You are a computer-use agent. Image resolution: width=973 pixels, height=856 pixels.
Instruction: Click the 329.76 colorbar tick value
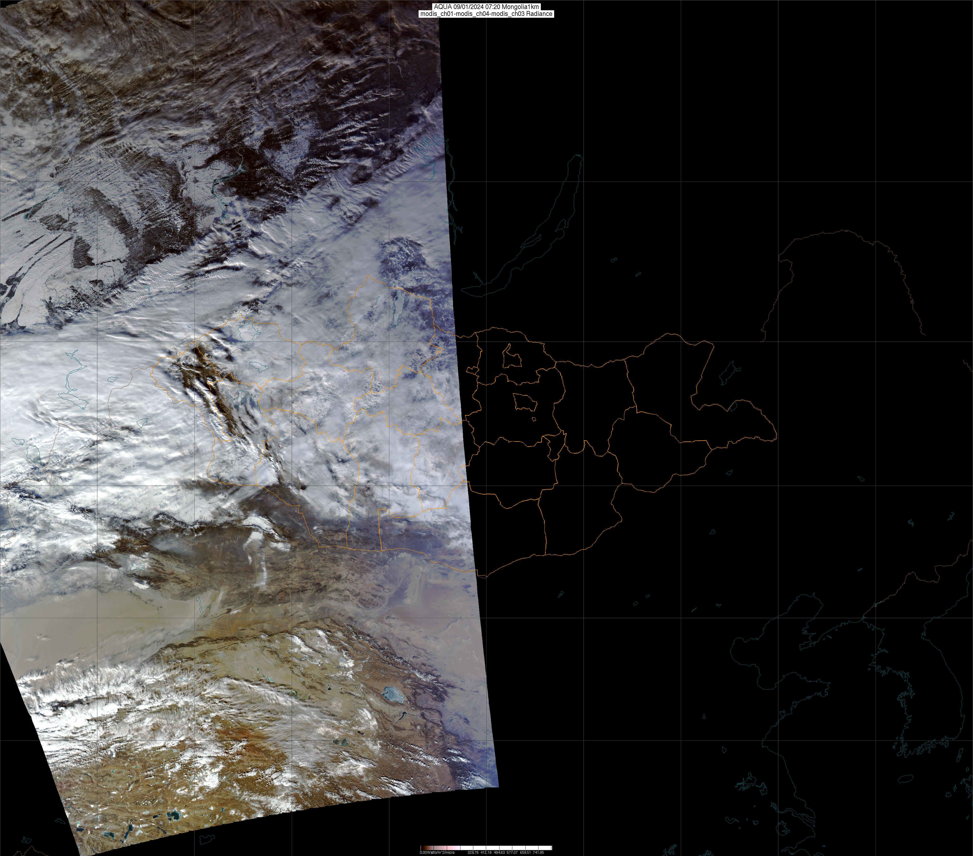[x=473, y=853]
